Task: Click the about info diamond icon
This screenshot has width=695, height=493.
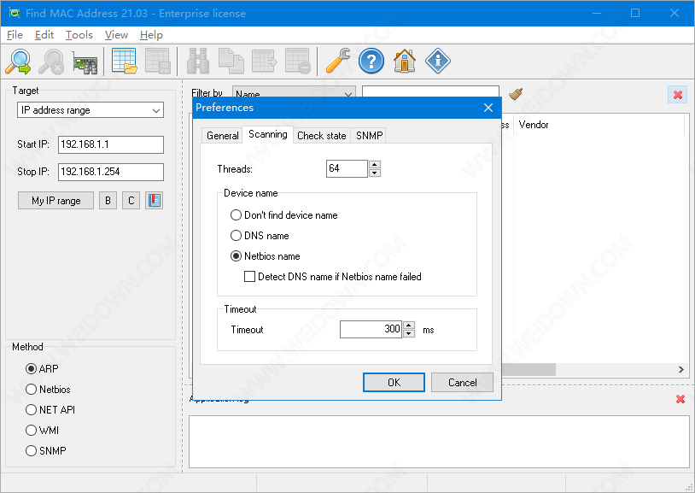Action: coord(438,62)
